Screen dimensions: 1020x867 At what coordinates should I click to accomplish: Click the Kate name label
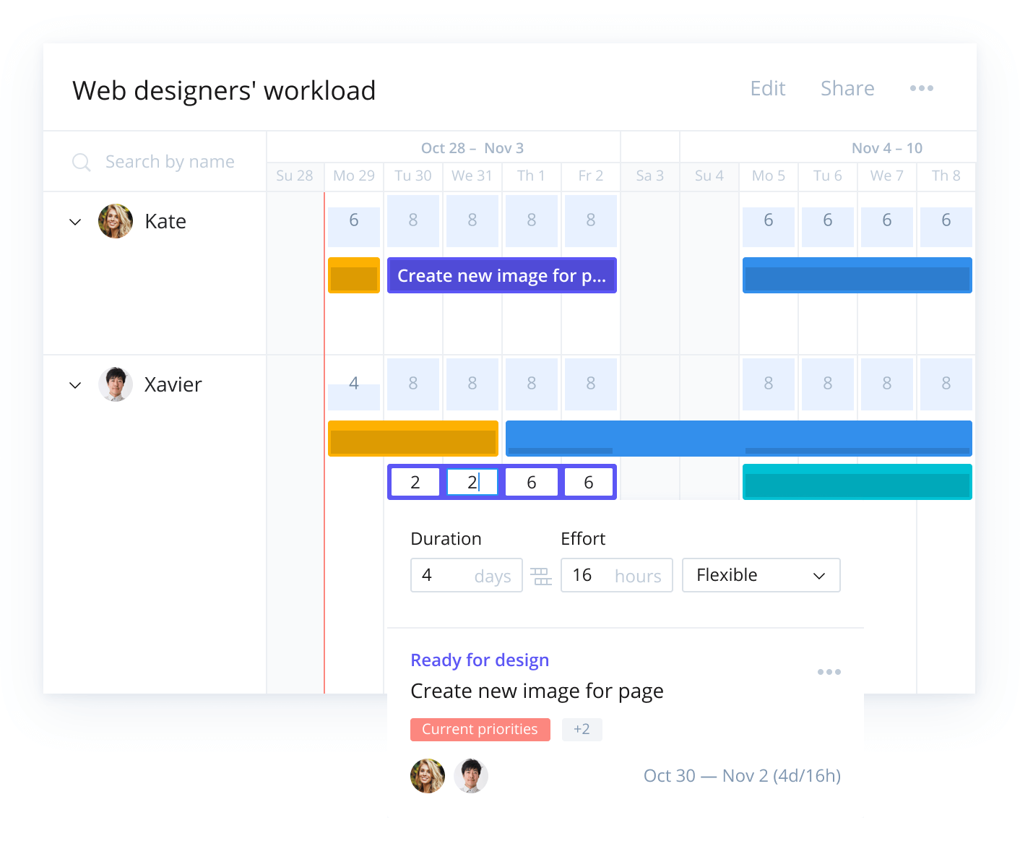(165, 221)
